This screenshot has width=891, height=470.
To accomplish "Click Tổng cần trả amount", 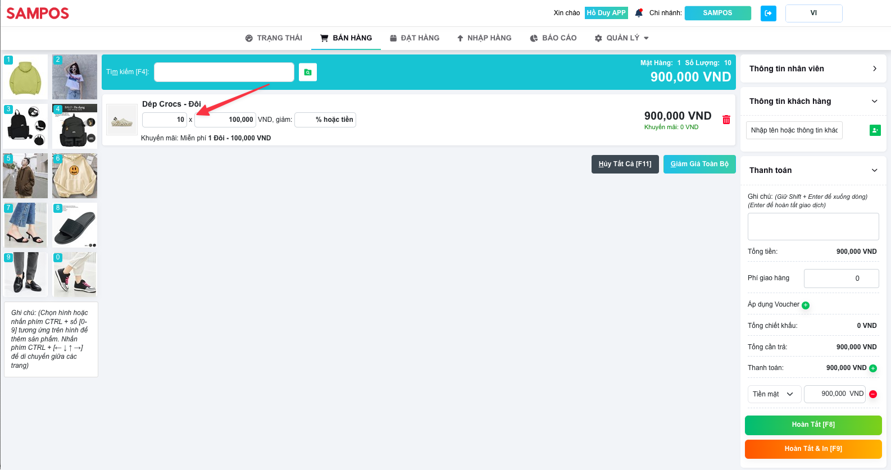I will click(x=856, y=347).
